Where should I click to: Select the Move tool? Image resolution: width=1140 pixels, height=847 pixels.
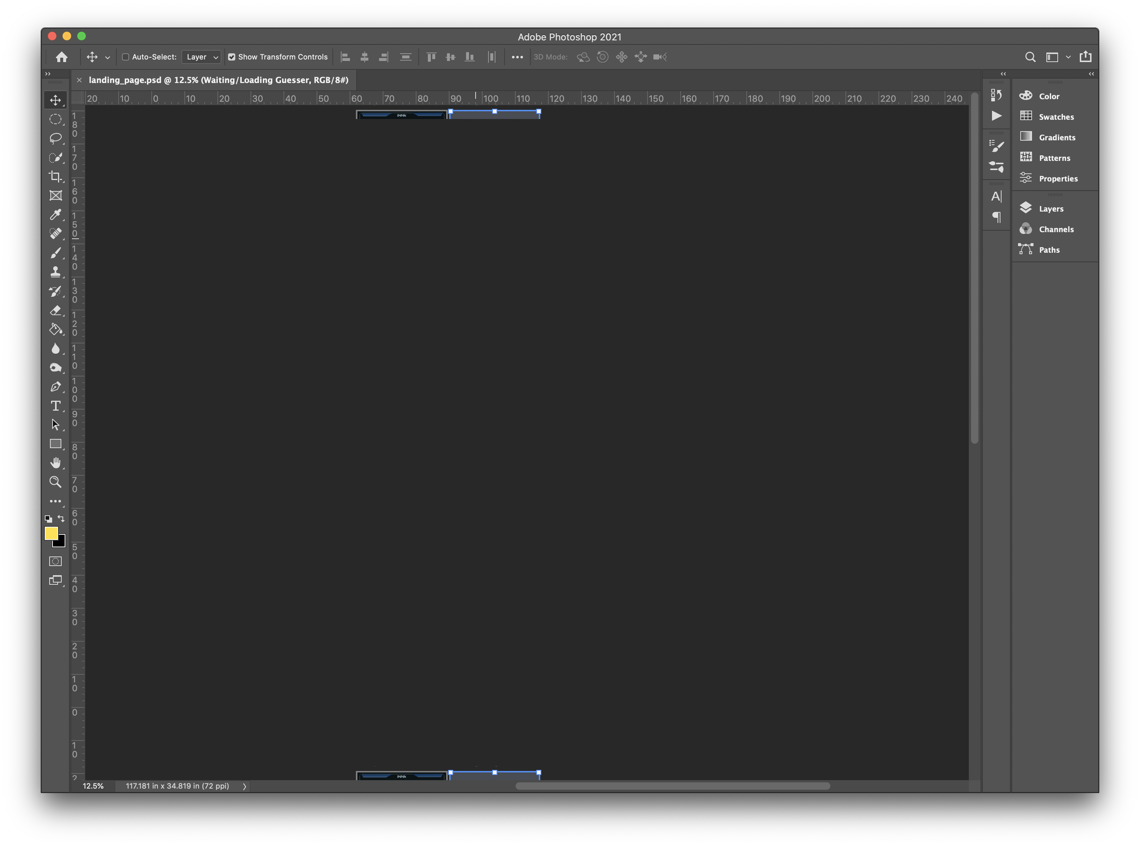56,100
